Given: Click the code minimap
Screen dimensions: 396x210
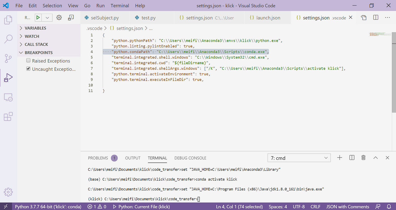Looking at the screenshot, I should [x=380, y=34].
